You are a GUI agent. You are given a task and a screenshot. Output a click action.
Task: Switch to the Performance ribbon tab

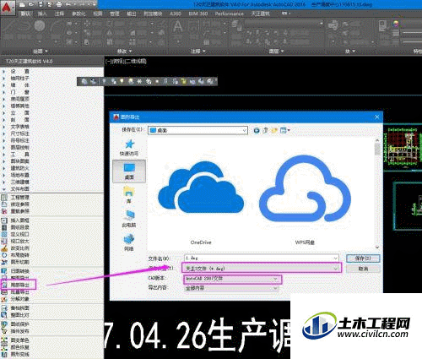click(x=230, y=14)
